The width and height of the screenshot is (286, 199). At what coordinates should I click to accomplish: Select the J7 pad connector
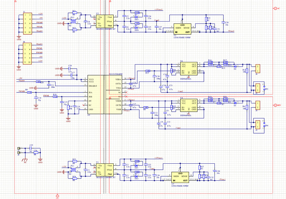click(x=19, y=148)
